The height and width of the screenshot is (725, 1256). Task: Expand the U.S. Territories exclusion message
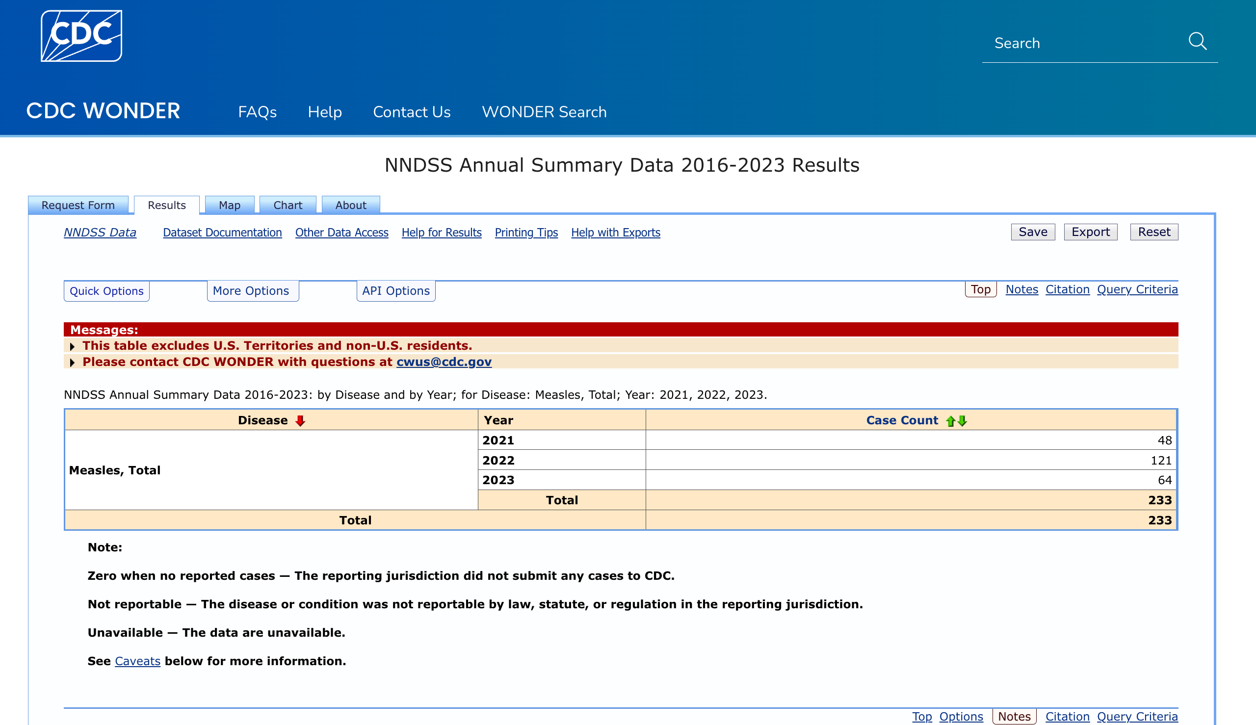coord(73,346)
